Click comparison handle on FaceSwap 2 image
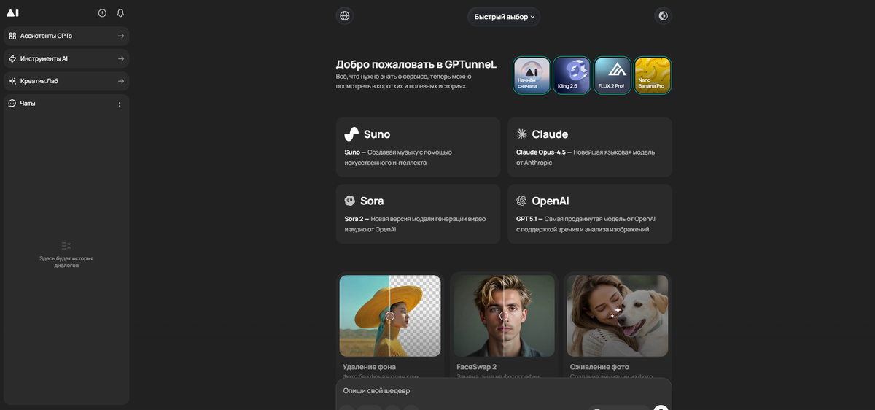The image size is (875, 410). pos(504,316)
